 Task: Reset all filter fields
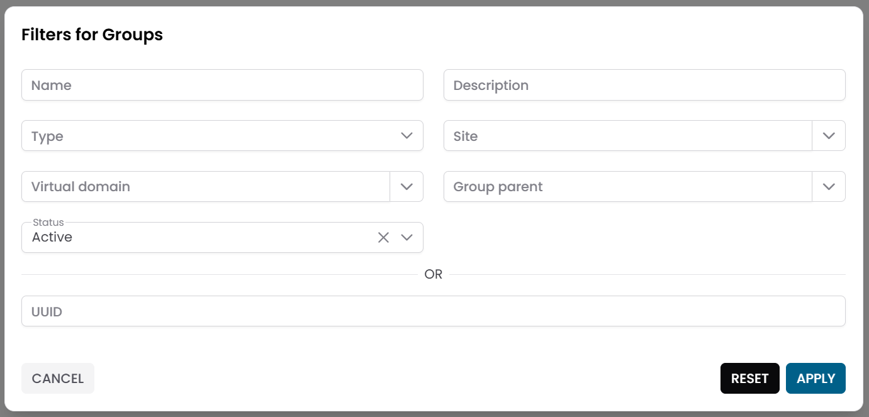coord(749,378)
